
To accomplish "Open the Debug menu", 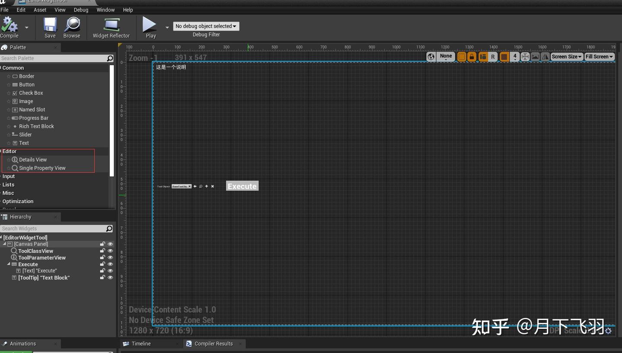I will pos(80,10).
